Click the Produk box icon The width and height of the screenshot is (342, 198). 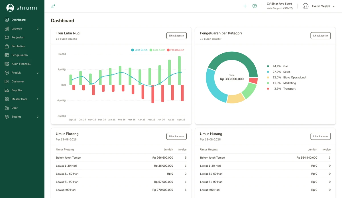coord(7,73)
